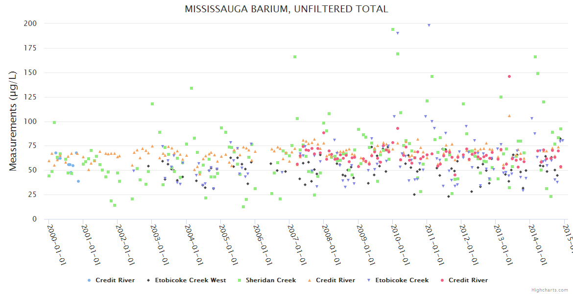Click the blue circle Credit River legend marker
Viewport: 573px width, 294px height.
click(89, 280)
